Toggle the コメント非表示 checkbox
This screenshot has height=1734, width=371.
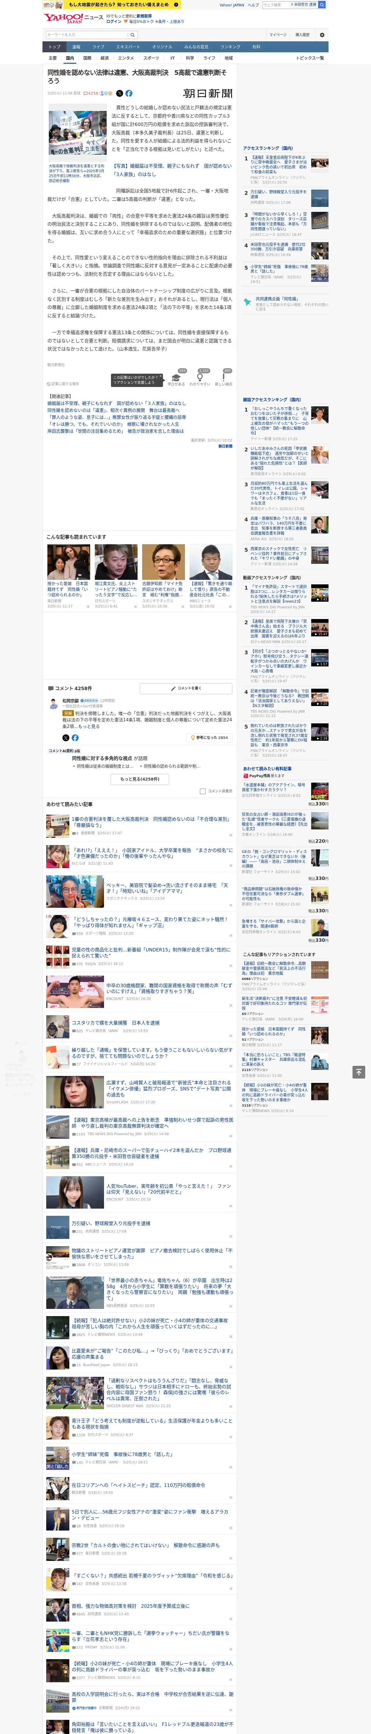[203, 792]
